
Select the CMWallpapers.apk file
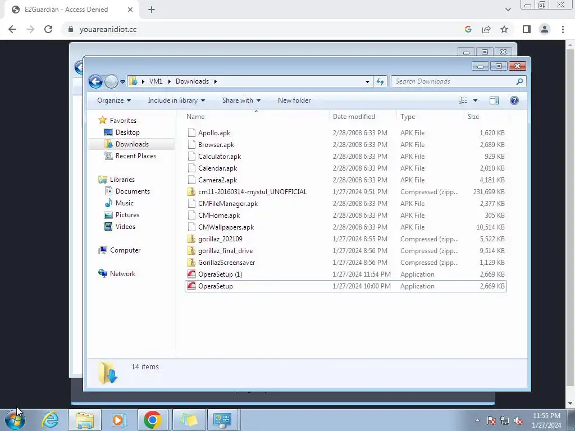pos(226,227)
